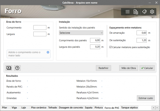160x111 pixels.
Task: Click the video tutorial icon button
Action: [9, 68]
